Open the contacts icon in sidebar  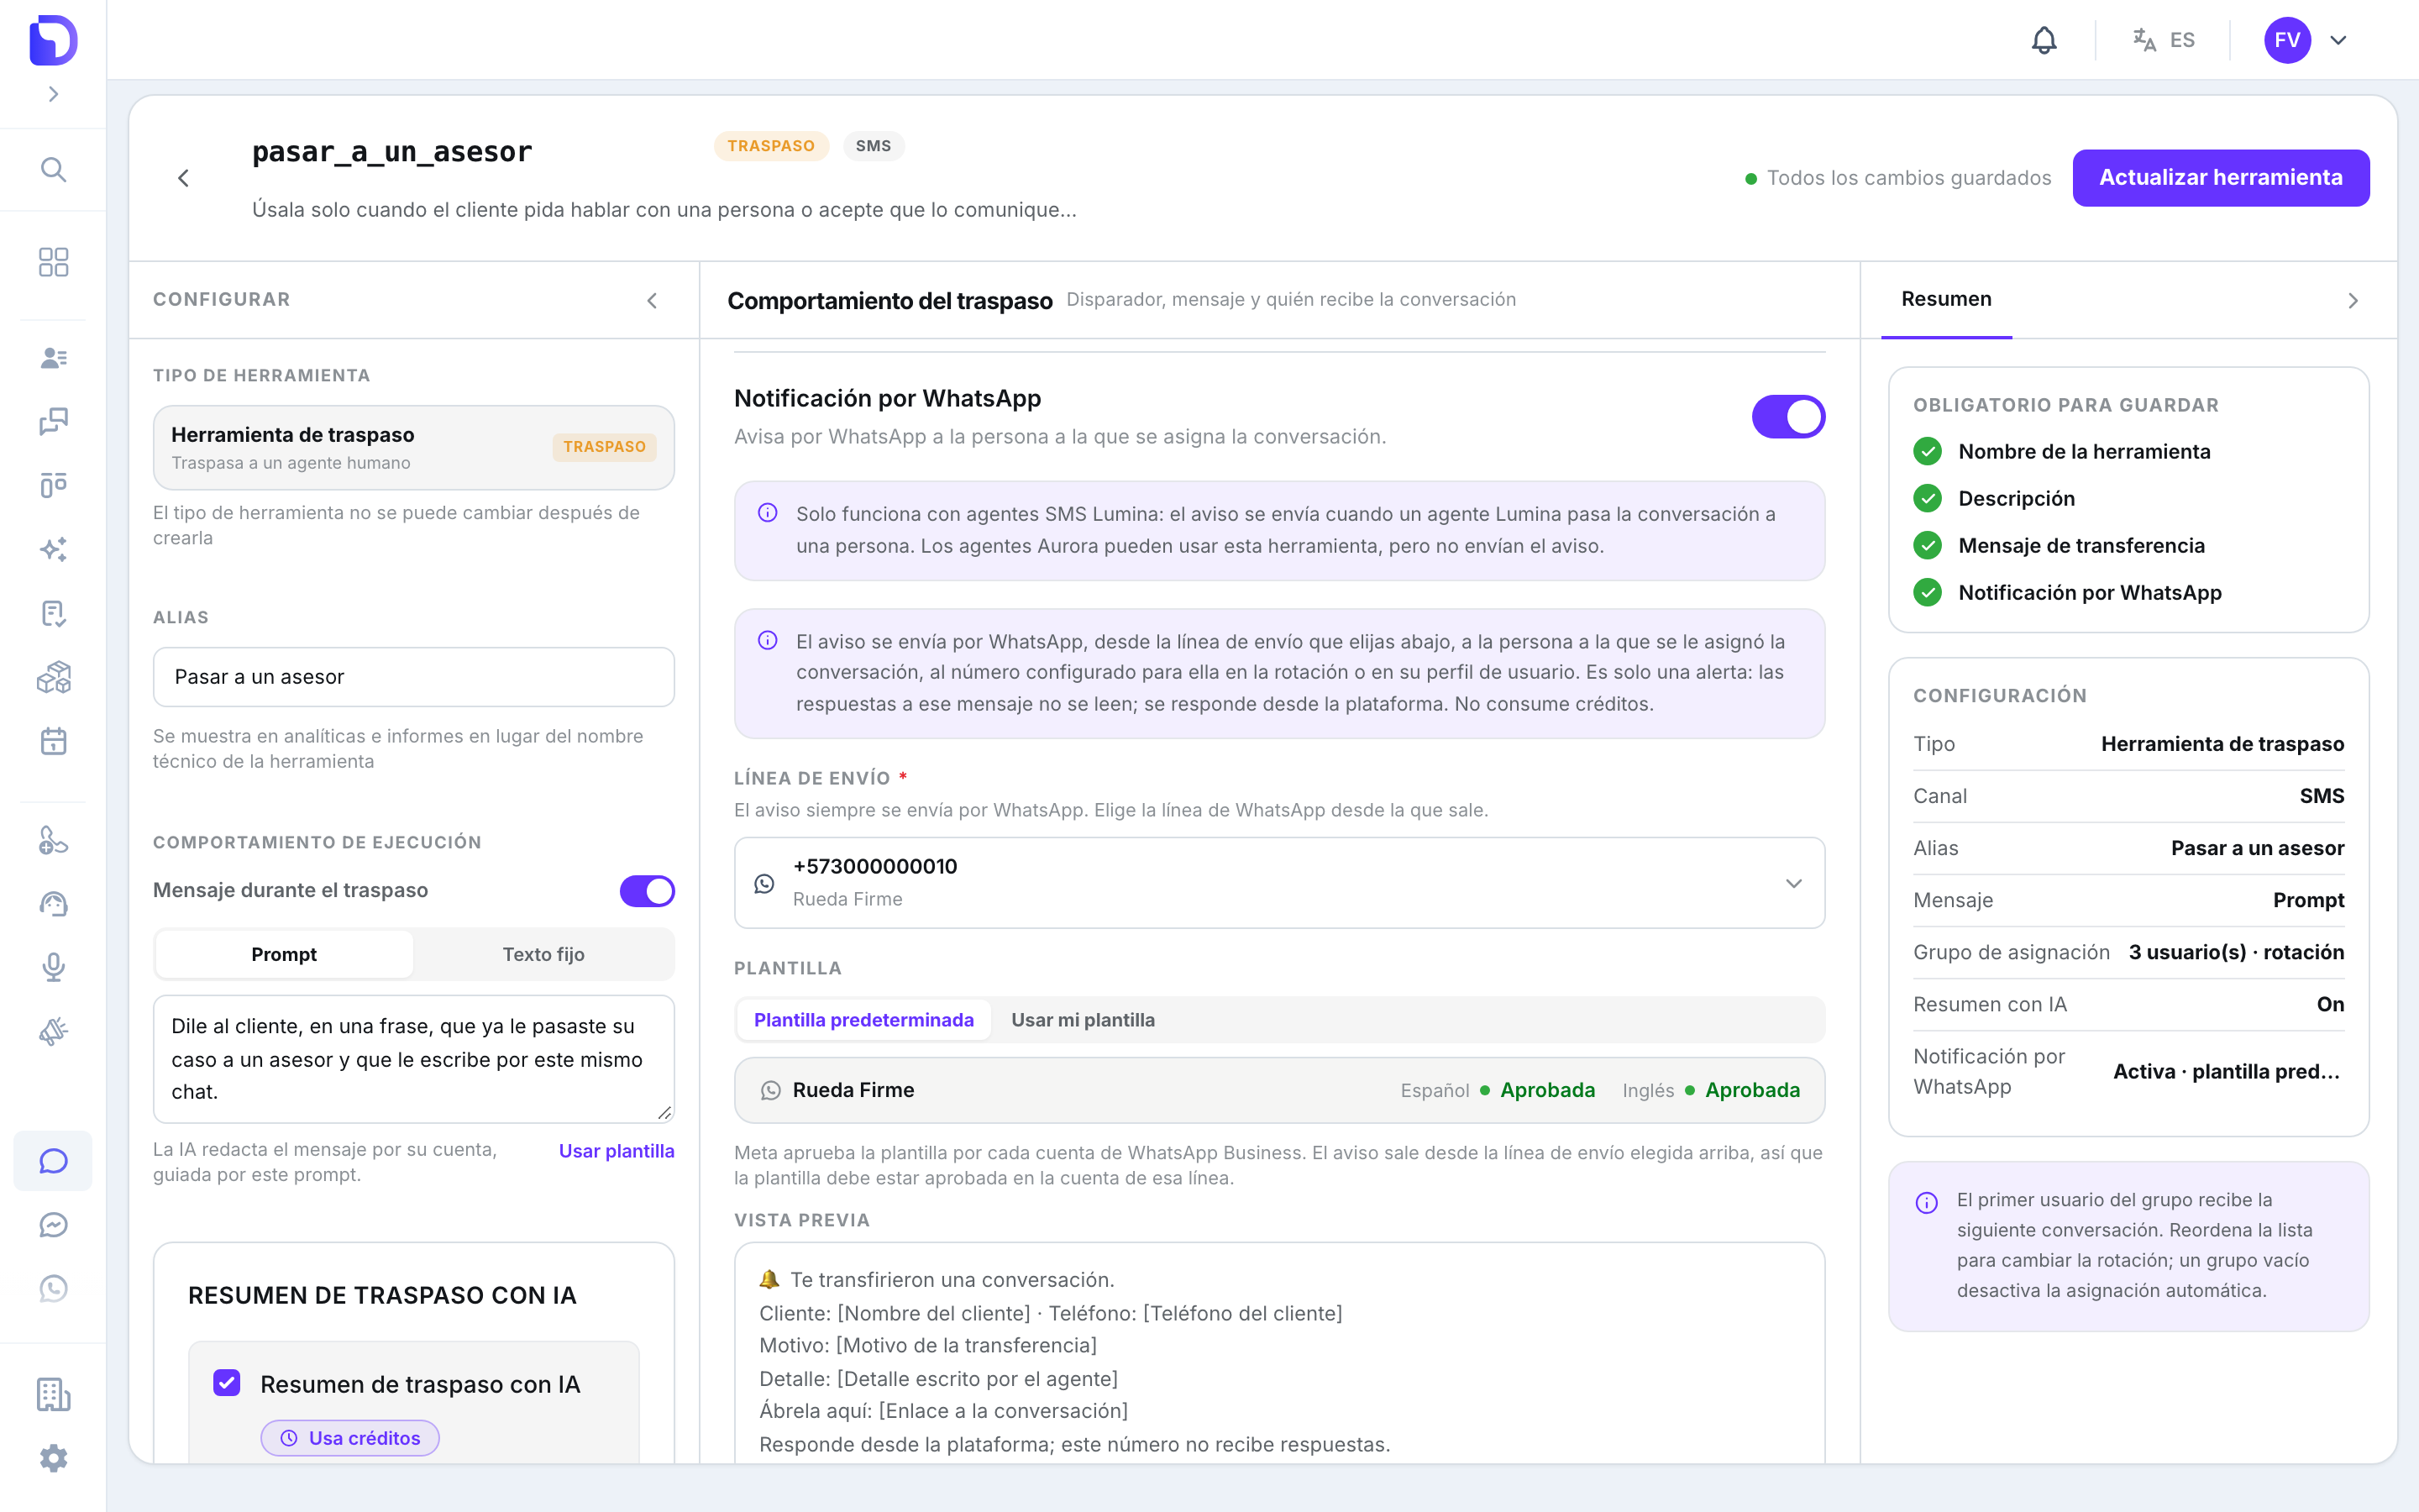point(53,357)
